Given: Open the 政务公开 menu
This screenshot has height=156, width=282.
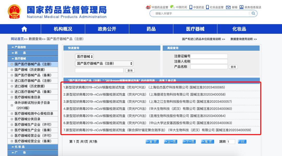Looking at the screenshot, I should (107, 29).
